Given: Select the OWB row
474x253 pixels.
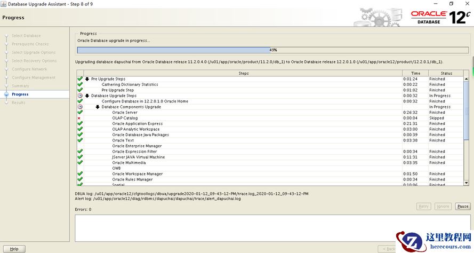Looking at the screenshot, I should pos(270,168).
